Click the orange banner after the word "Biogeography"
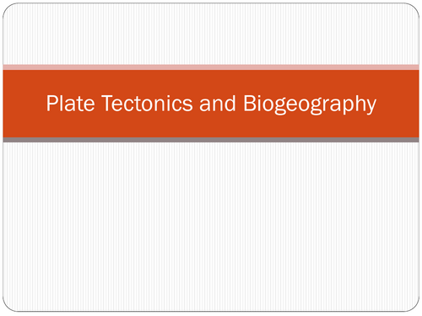The width and height of the screenshot is (422, 316). [x=398, y=104]
